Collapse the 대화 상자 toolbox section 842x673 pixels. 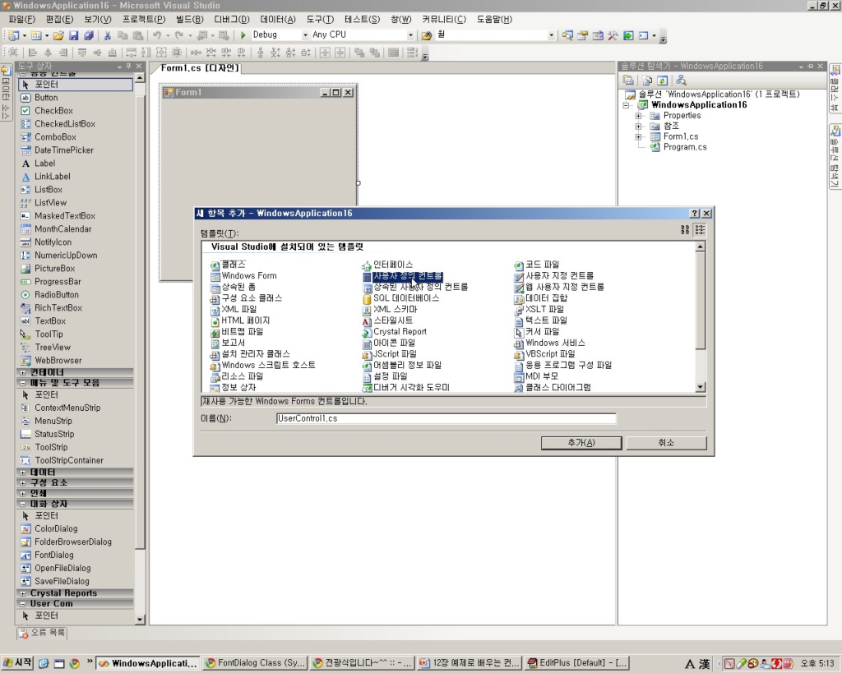tap(22, 504)
